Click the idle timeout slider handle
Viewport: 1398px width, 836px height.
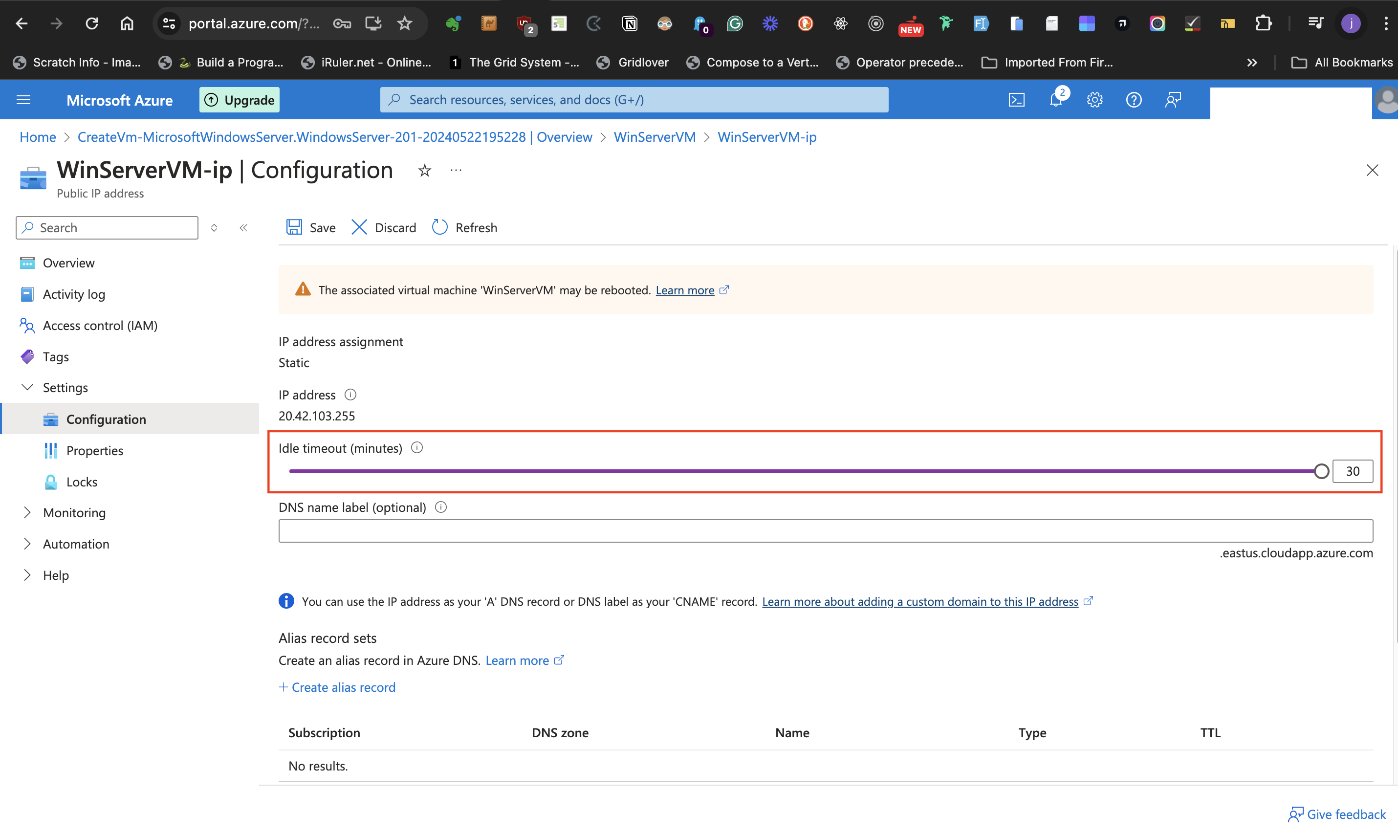click(x=1321, y=471)
